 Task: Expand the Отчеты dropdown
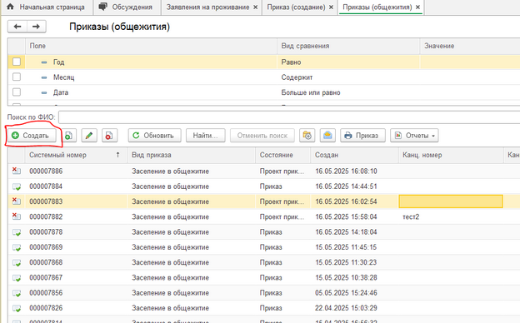414,136
